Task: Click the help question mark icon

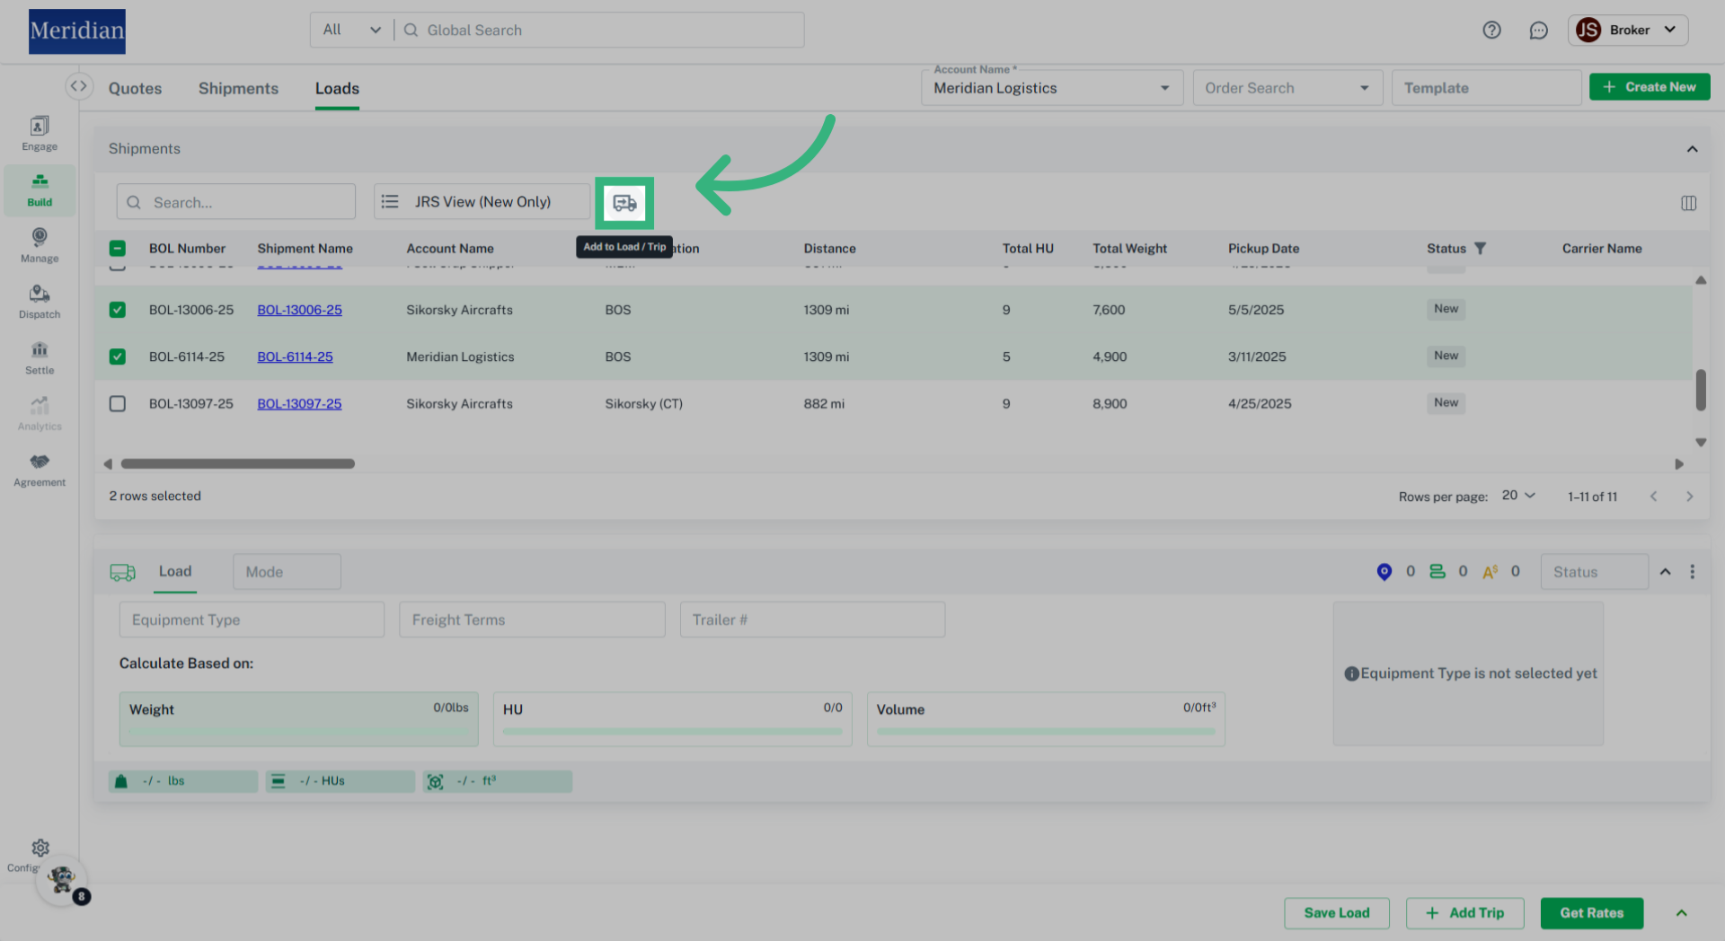Action: 1491,31
